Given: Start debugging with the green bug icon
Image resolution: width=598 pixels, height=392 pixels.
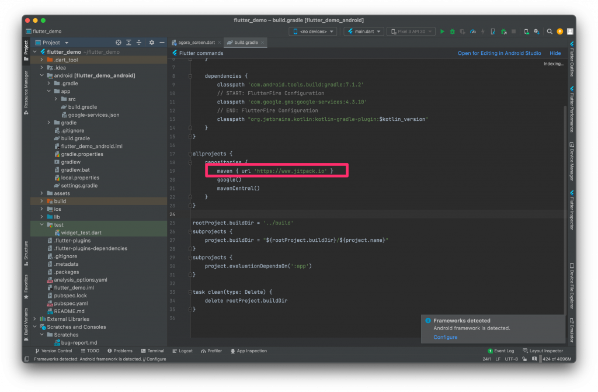Looking at the screenshot, I should point(453,32).
